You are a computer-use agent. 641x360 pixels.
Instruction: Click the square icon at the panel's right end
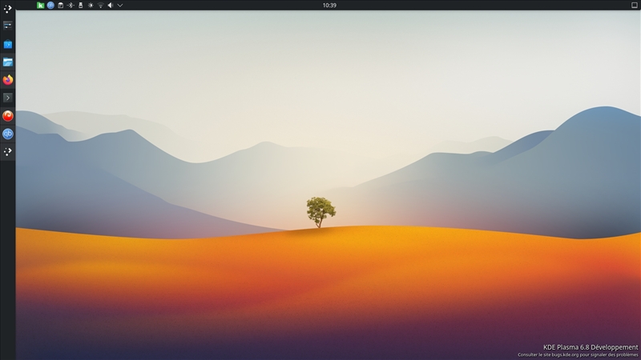click(x=635, y=6)
